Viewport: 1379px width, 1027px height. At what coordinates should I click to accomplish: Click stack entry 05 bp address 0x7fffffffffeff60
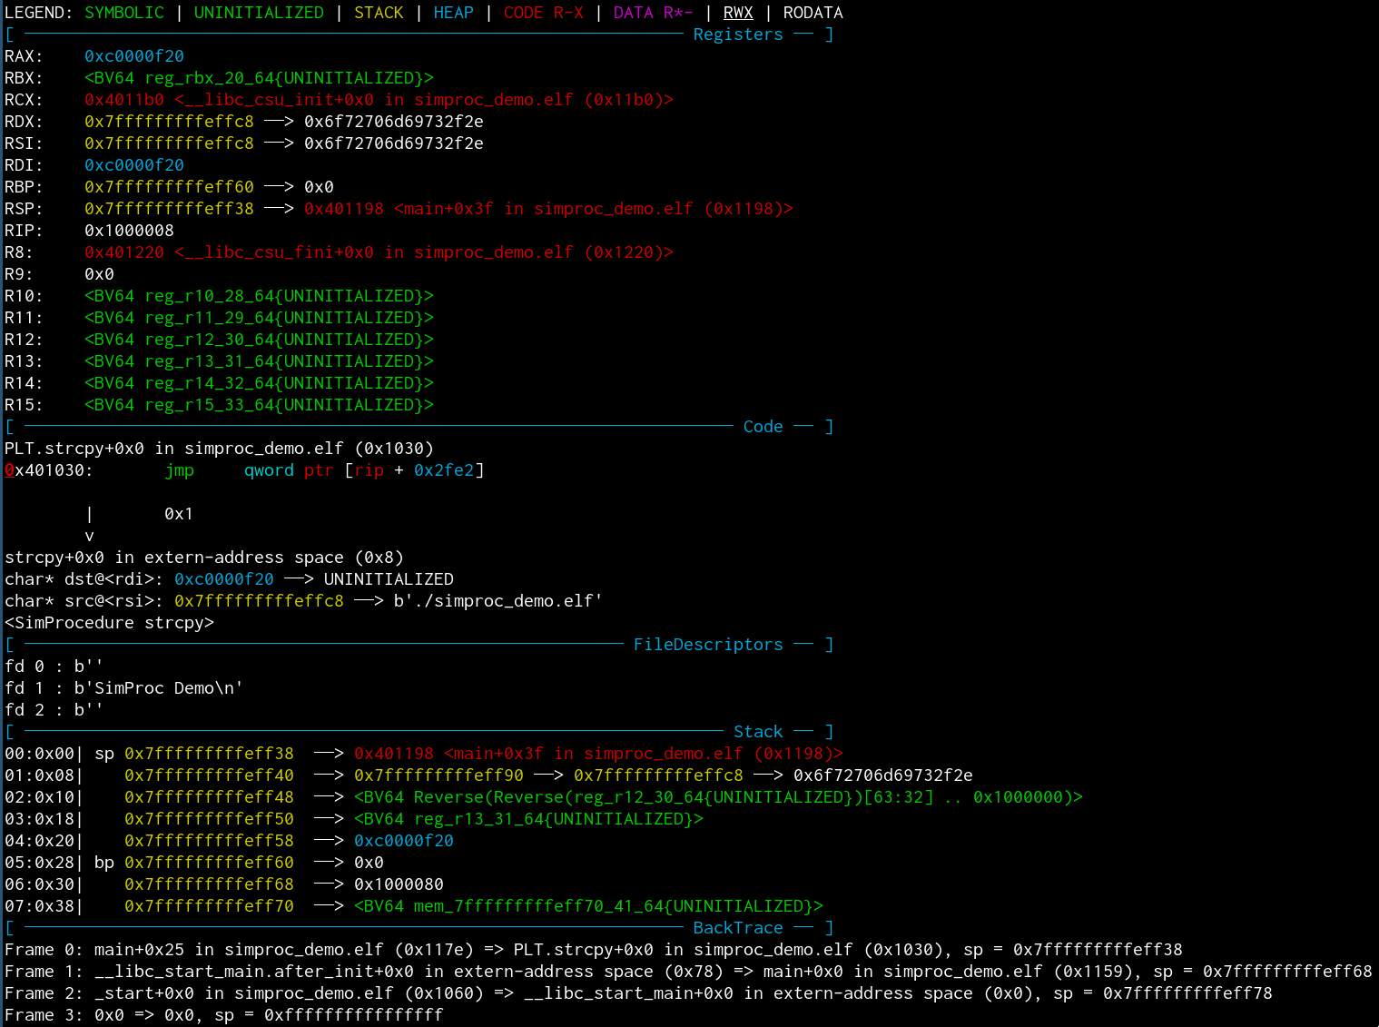click(x=209, y=863)
